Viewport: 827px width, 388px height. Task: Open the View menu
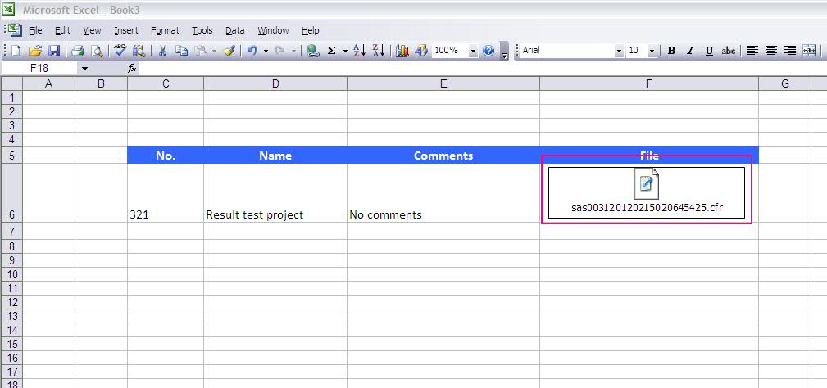[92, 30]
